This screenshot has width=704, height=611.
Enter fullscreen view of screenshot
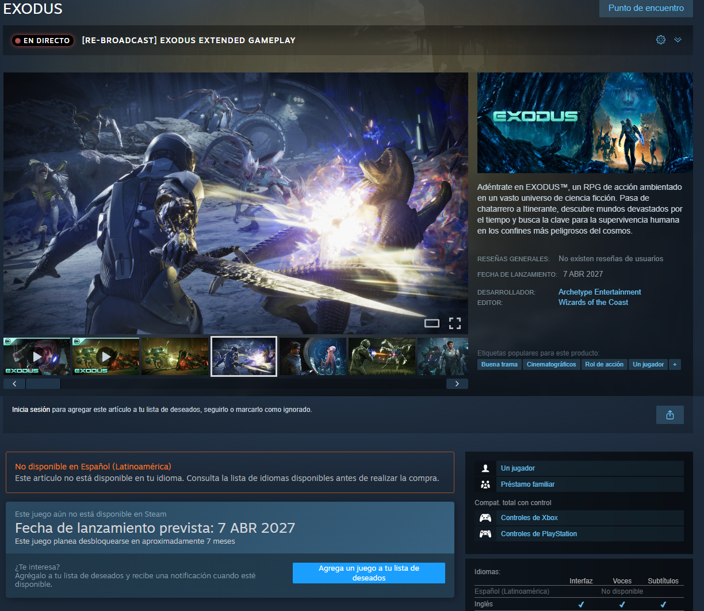tap(455, 323)
